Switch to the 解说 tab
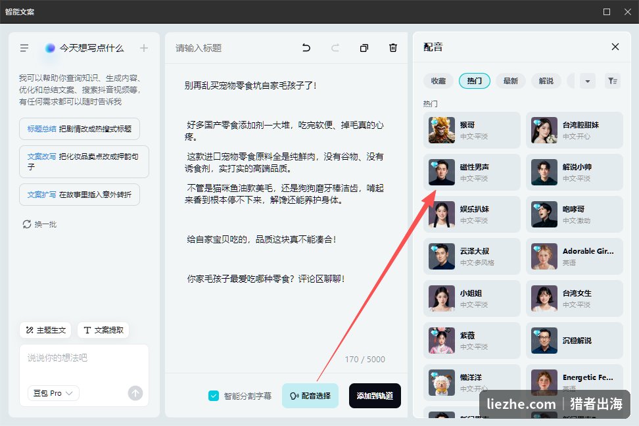Viewport: 639px width, 426px height. click(546, 81)
